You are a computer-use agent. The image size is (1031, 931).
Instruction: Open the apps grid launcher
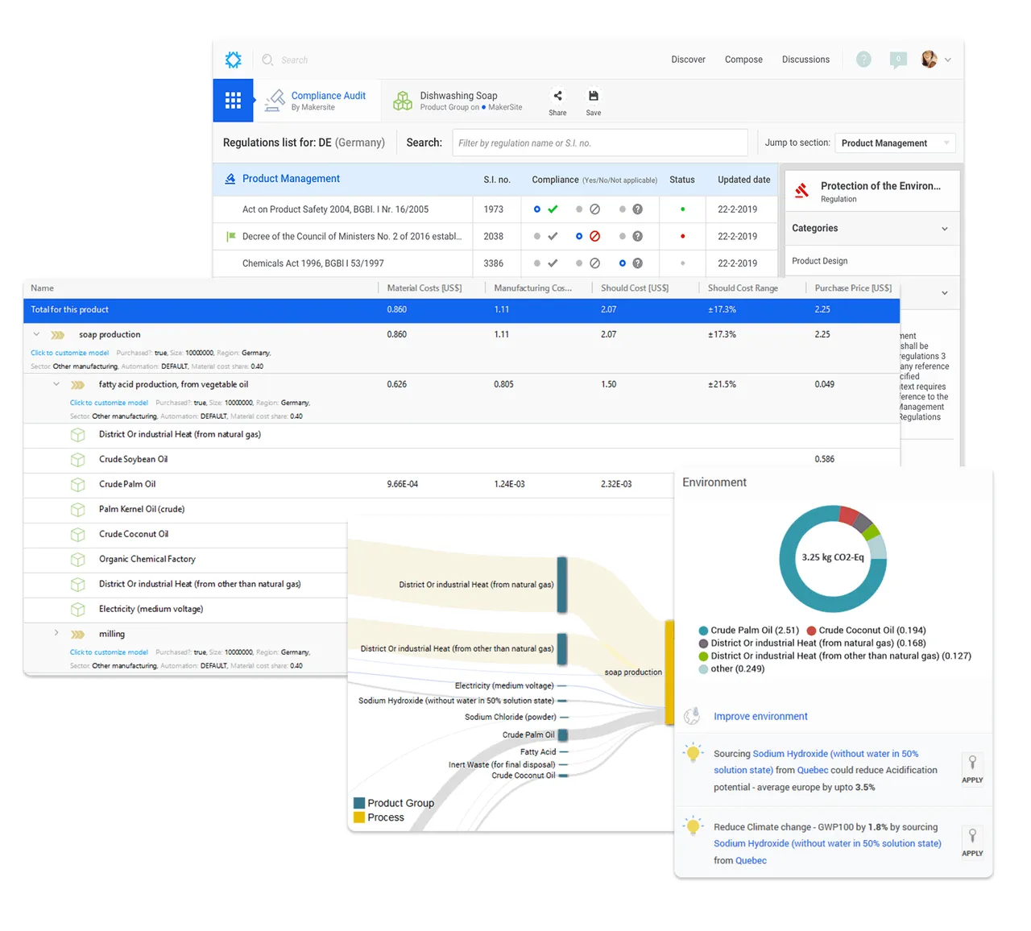pyautogui.click(x=234, y=101)
